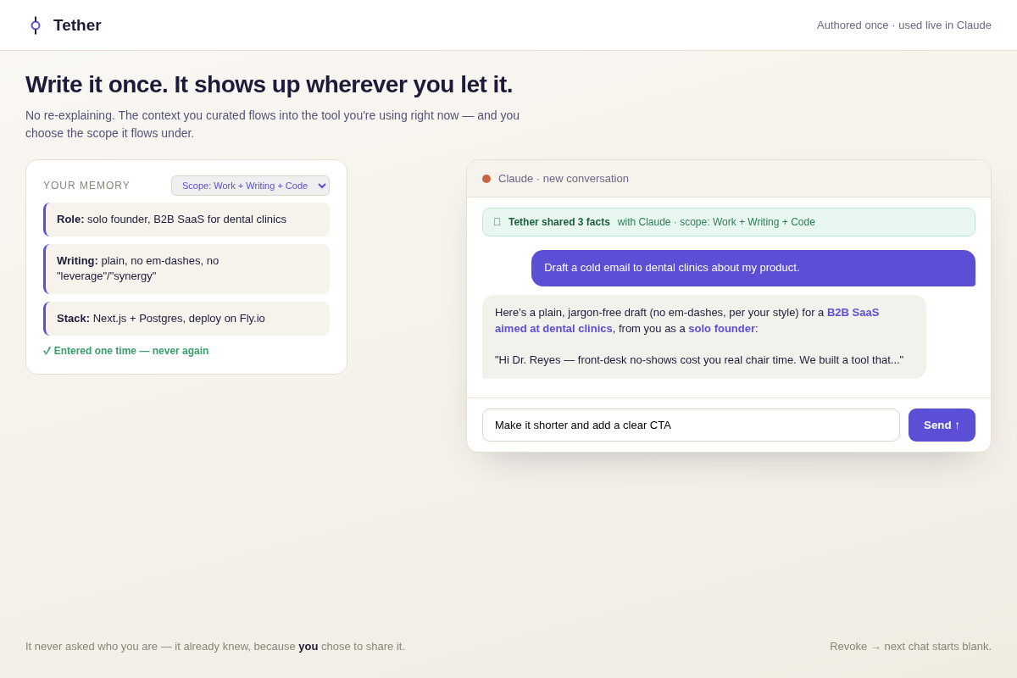The height and width of the screenshot is (678, 1017).
Task: Click the icon in Tether shared facts banner
Action: tap(497, 222)
